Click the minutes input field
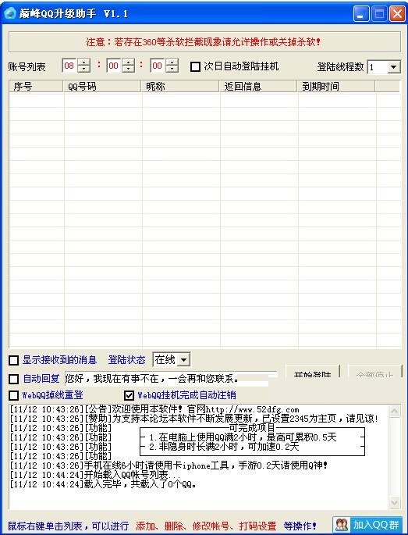This screenshot has width=408, height=535. tap(114, 66)
